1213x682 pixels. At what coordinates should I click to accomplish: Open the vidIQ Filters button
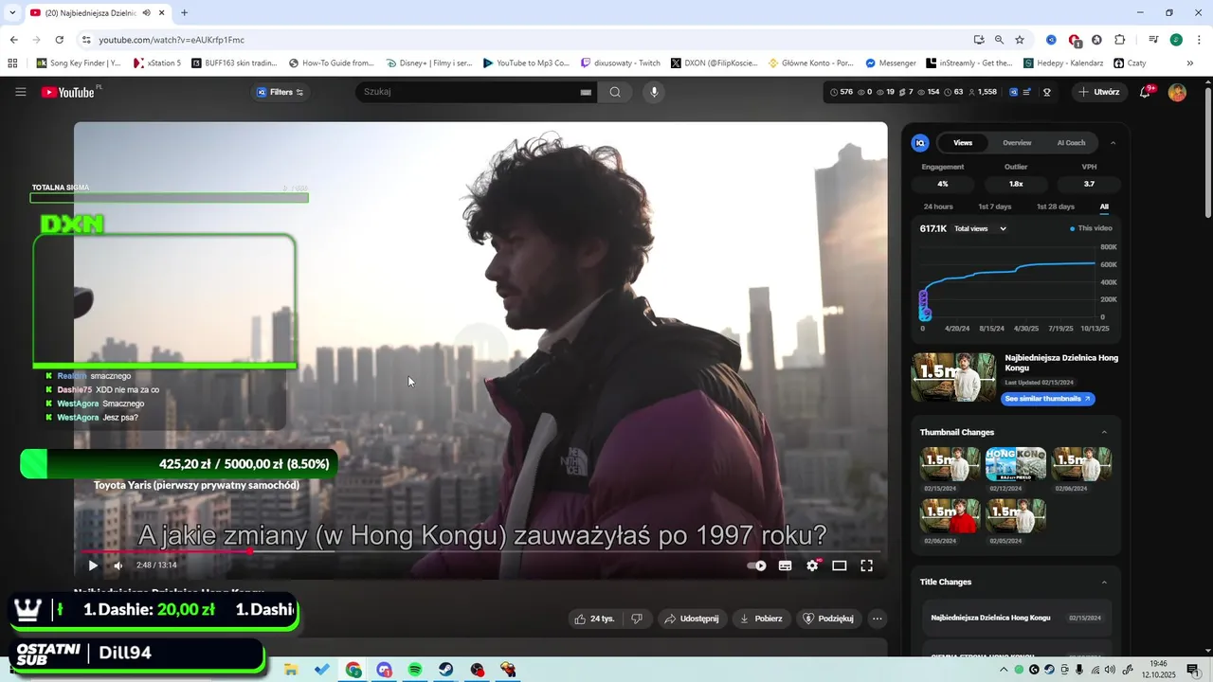281,92
